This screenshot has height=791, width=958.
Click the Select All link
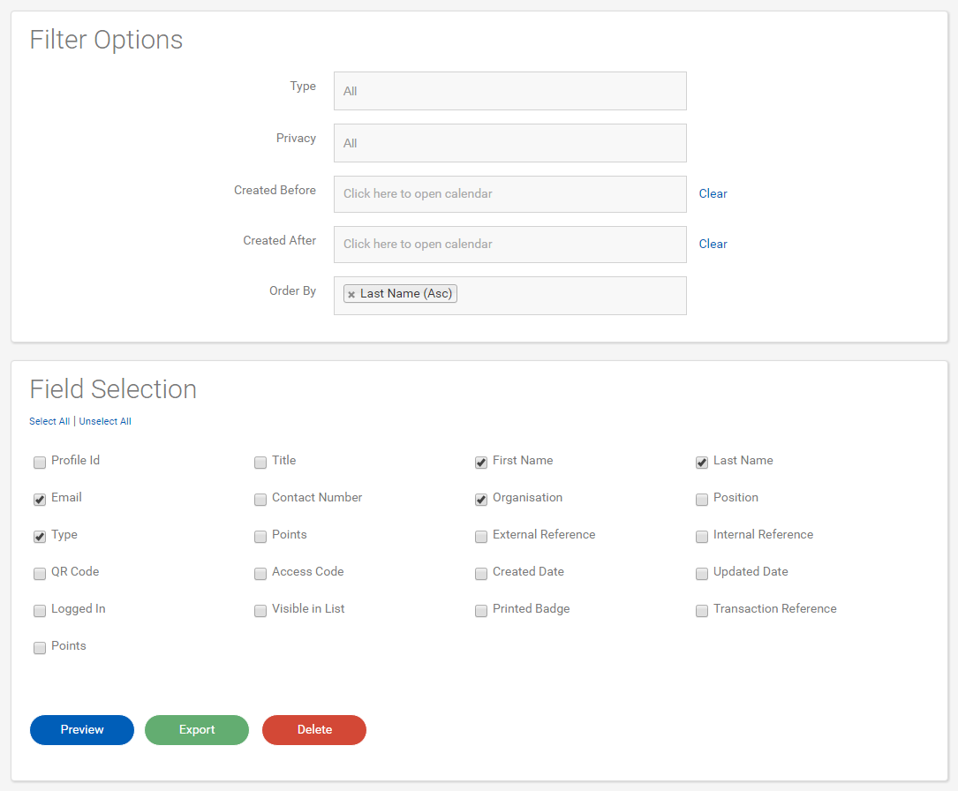49,421
